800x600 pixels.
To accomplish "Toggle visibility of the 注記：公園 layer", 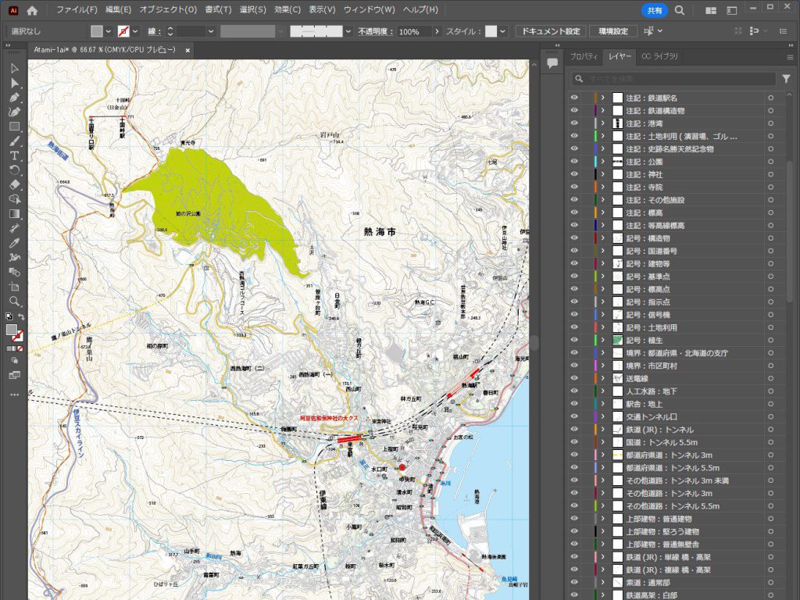I will pyautogui.click(x=574, y=161).
